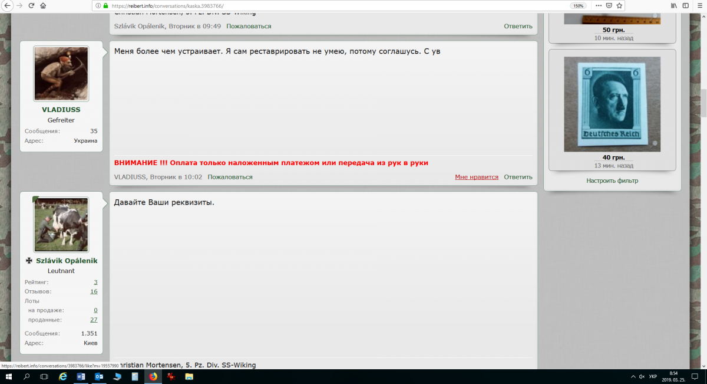Screen dimensions: 707x384
Task: Switch the УКР keyboard language indicator
Action: pos(653,376)
